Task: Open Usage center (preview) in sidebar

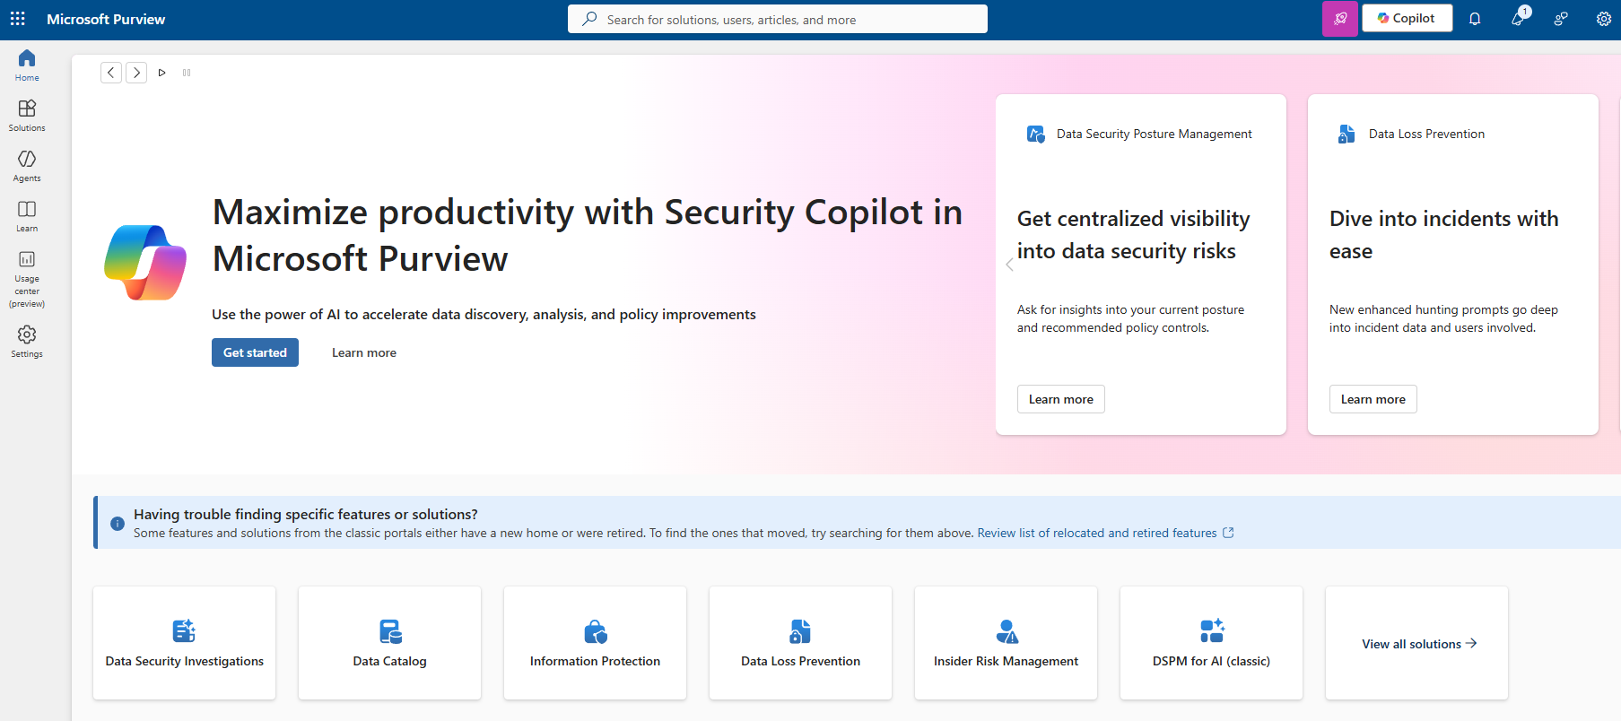Action: [27, 279]
